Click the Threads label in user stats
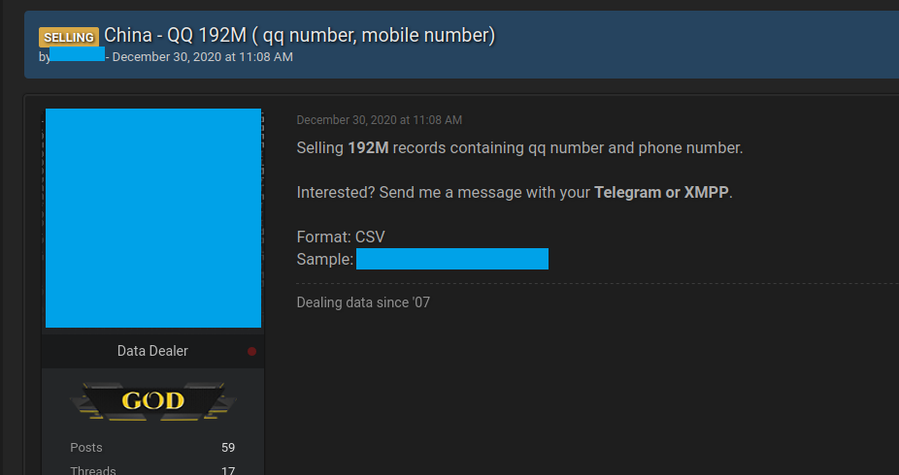This screenshot has height=475, width=899. [x=93, y=471]
